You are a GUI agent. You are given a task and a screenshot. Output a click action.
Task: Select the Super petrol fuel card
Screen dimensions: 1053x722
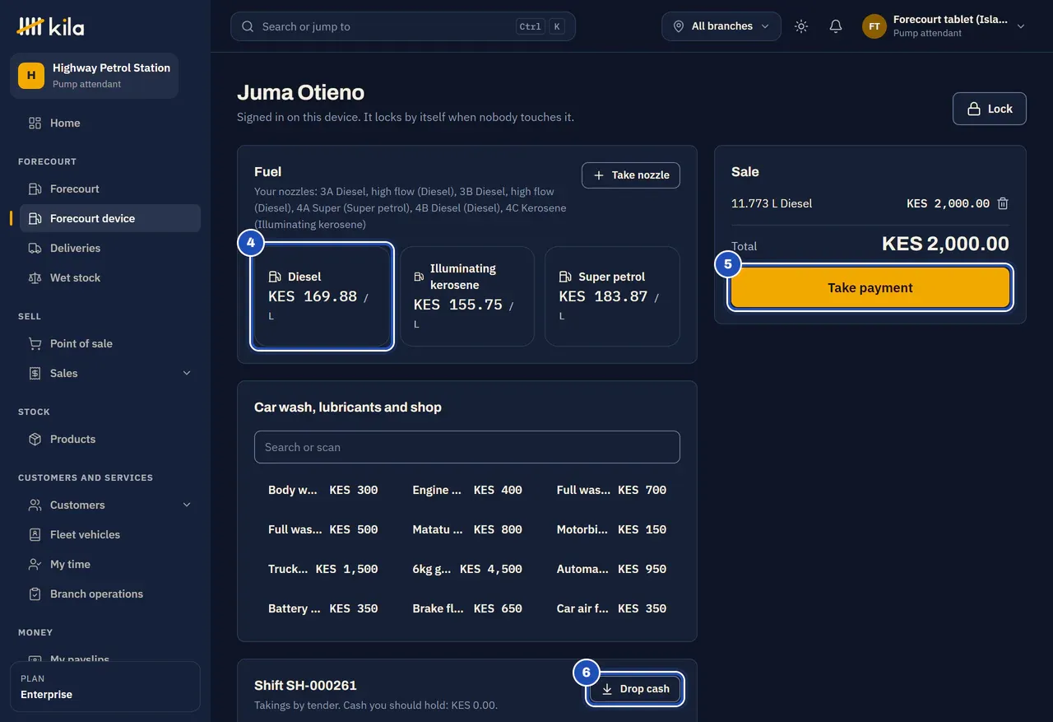click(x=613, y=296)
